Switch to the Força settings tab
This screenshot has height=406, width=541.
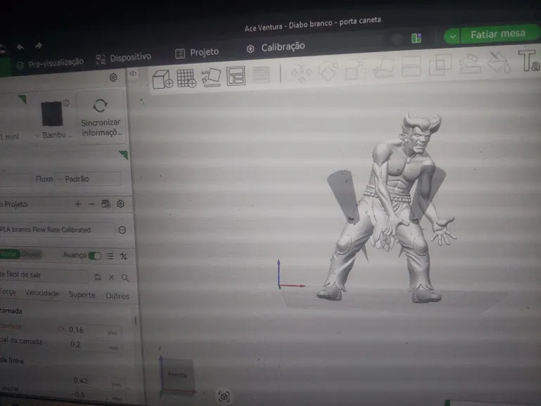(8, 292)
